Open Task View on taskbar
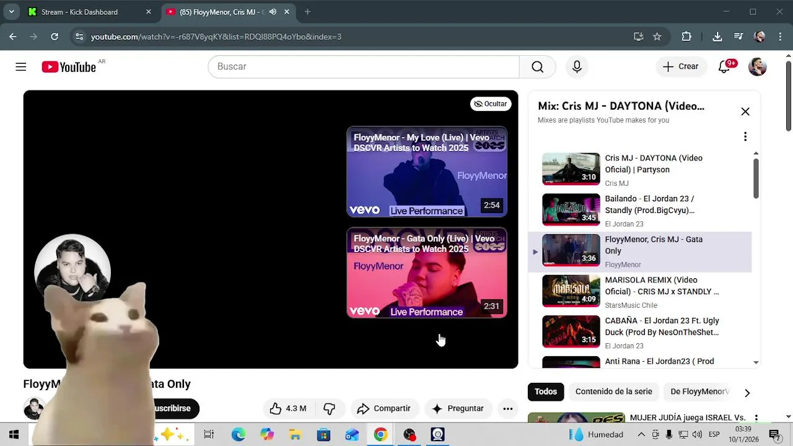This screenshot has height=446, width=793. [x=209, y=434]
